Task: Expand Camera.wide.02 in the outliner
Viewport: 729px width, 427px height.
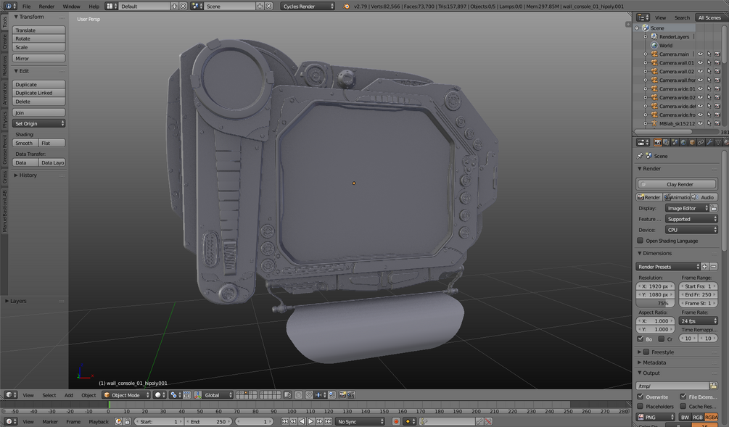Action: coord(646,98)
